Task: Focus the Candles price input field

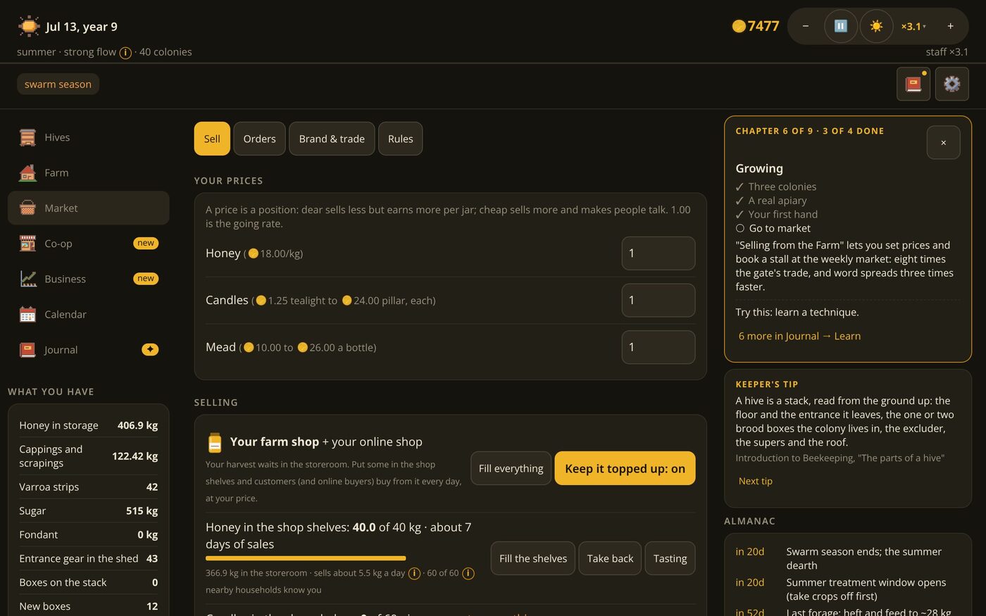Action: pos(659,301)
